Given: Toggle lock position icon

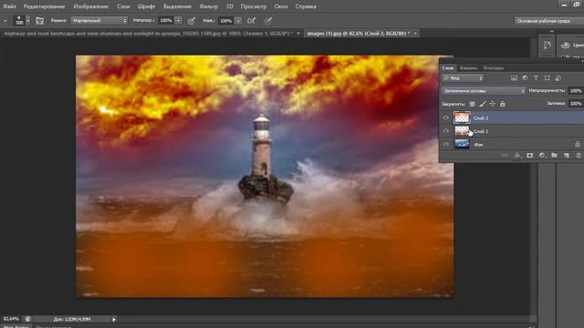Looking at the screenshot, I should tap(493, 104).
